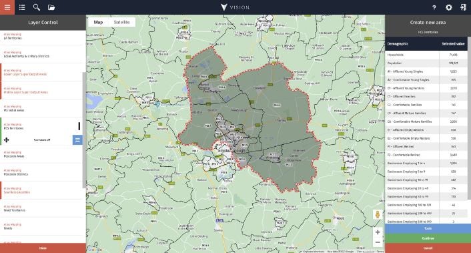Screen dimensions: 471x253
Task: Select the move arrows icon under PCS Territories
Action: pyautogui.click(x=6, y=140)
